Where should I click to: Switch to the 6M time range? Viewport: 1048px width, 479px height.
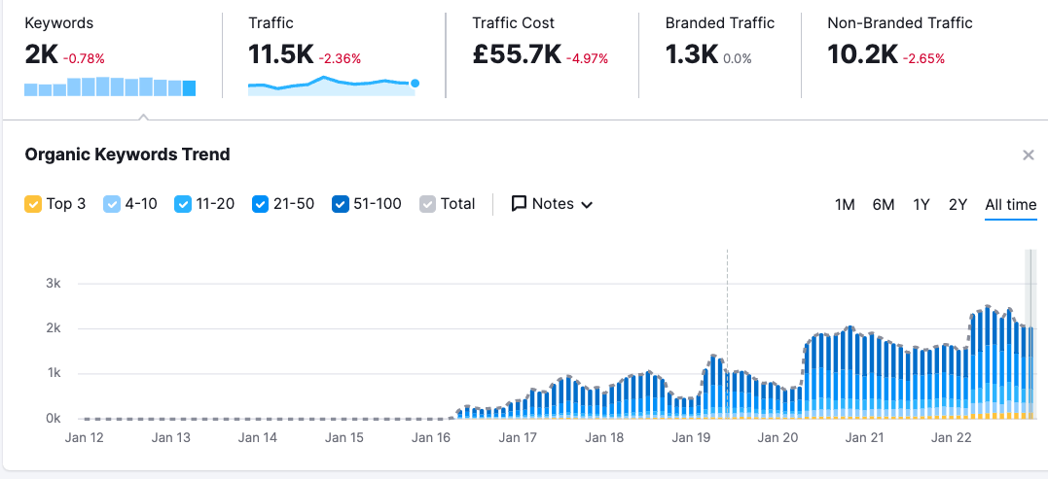(x=883, y=205)
